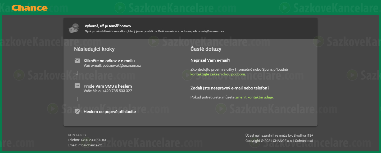Click 'Váš e-mail: petr.novak@seznam.cz' text
Image resolution: width=381 pixels, height=153 pixels.
(112, 65)
